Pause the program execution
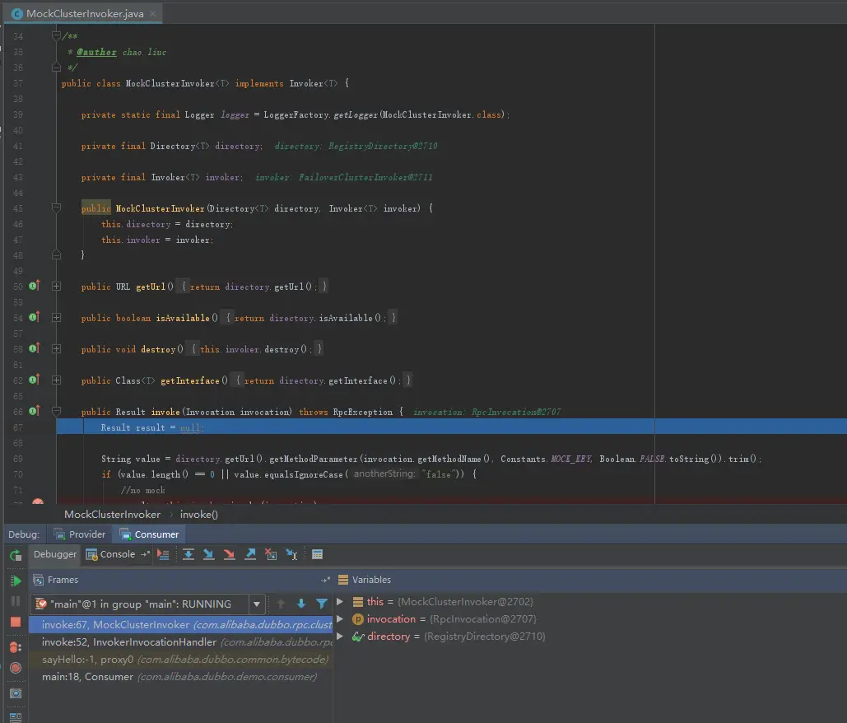This screenshot has width=847, height=723. [x=16, y=601]
